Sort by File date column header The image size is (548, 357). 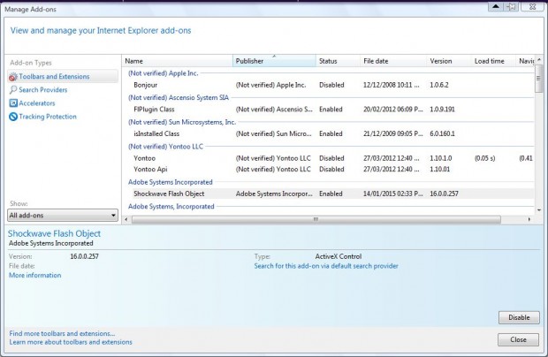(x=392, y=61)
